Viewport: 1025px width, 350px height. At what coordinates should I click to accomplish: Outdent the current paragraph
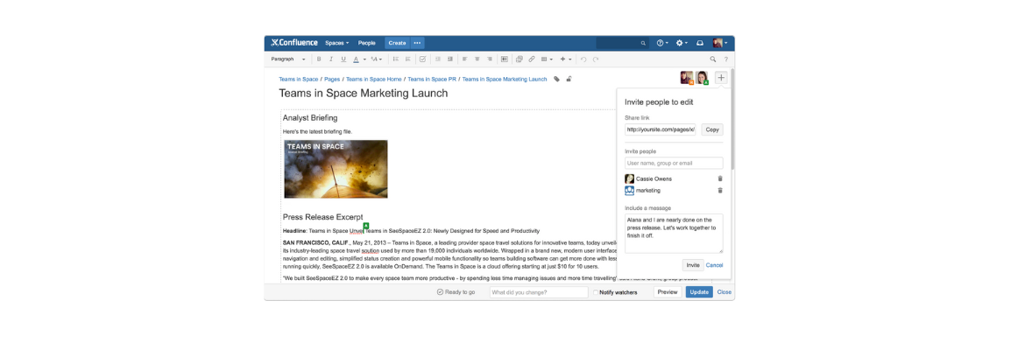pyautogui.click(x=437, y=59)
